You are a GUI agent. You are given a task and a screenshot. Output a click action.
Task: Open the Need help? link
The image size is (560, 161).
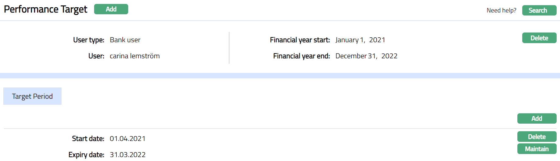[501, 10]
